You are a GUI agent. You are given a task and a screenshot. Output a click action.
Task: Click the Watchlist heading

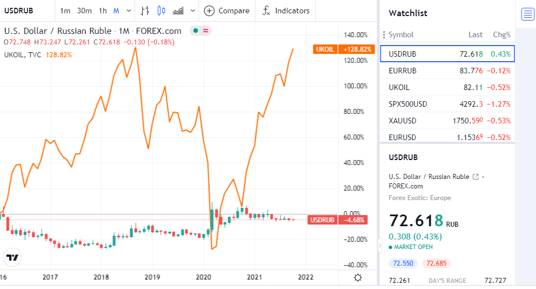[x=408, y=13]
